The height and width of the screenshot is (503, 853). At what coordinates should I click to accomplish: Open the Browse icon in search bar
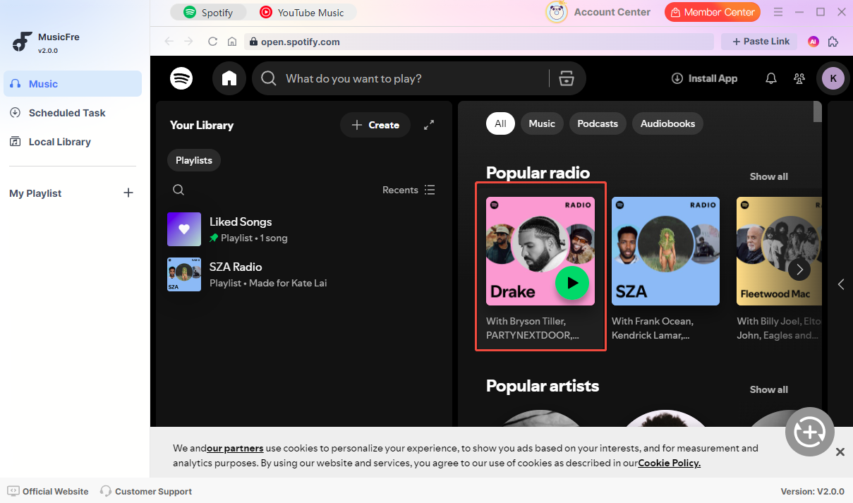tap(566, 78)
